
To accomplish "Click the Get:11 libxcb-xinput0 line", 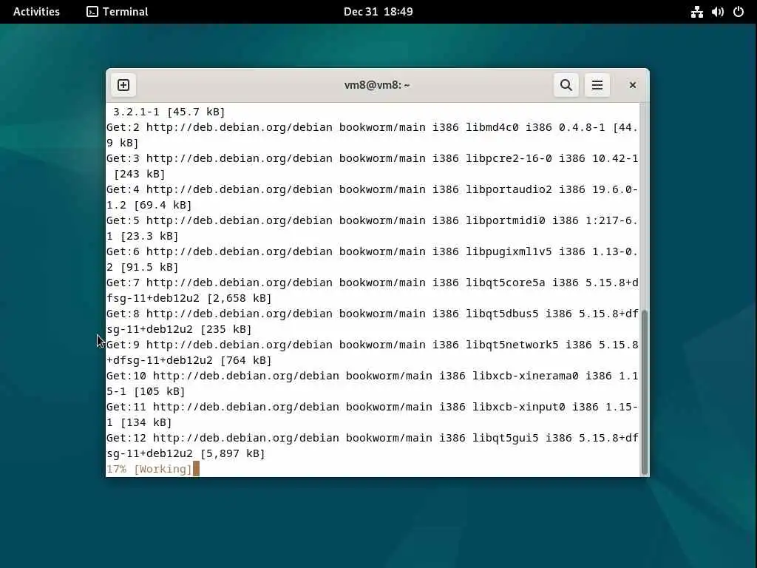I will coord(373,407).
